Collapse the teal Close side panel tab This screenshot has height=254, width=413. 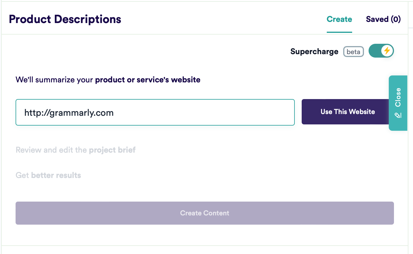398,103
